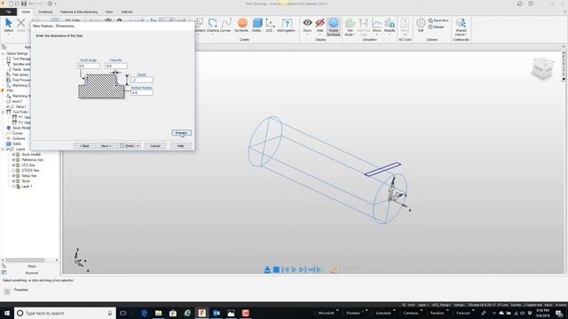Toggle Stock layer checkbox
The height and width of the screenshot is (319, 568).
pyautogui.click(x=13, y=181)
